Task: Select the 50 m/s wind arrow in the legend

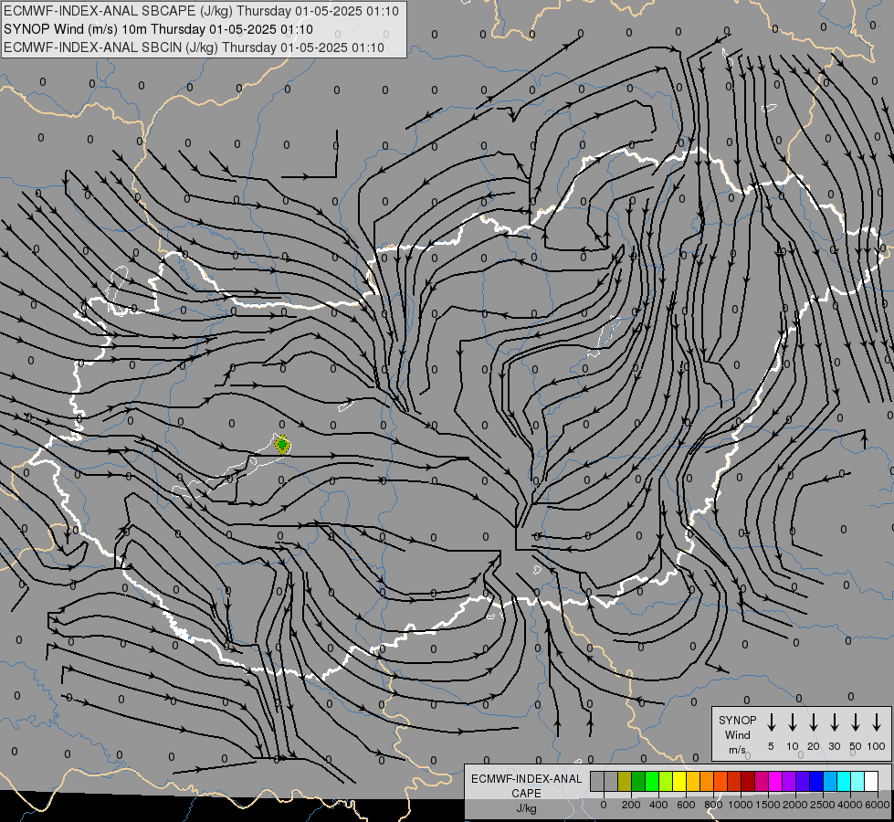Action: click(856, 722)
